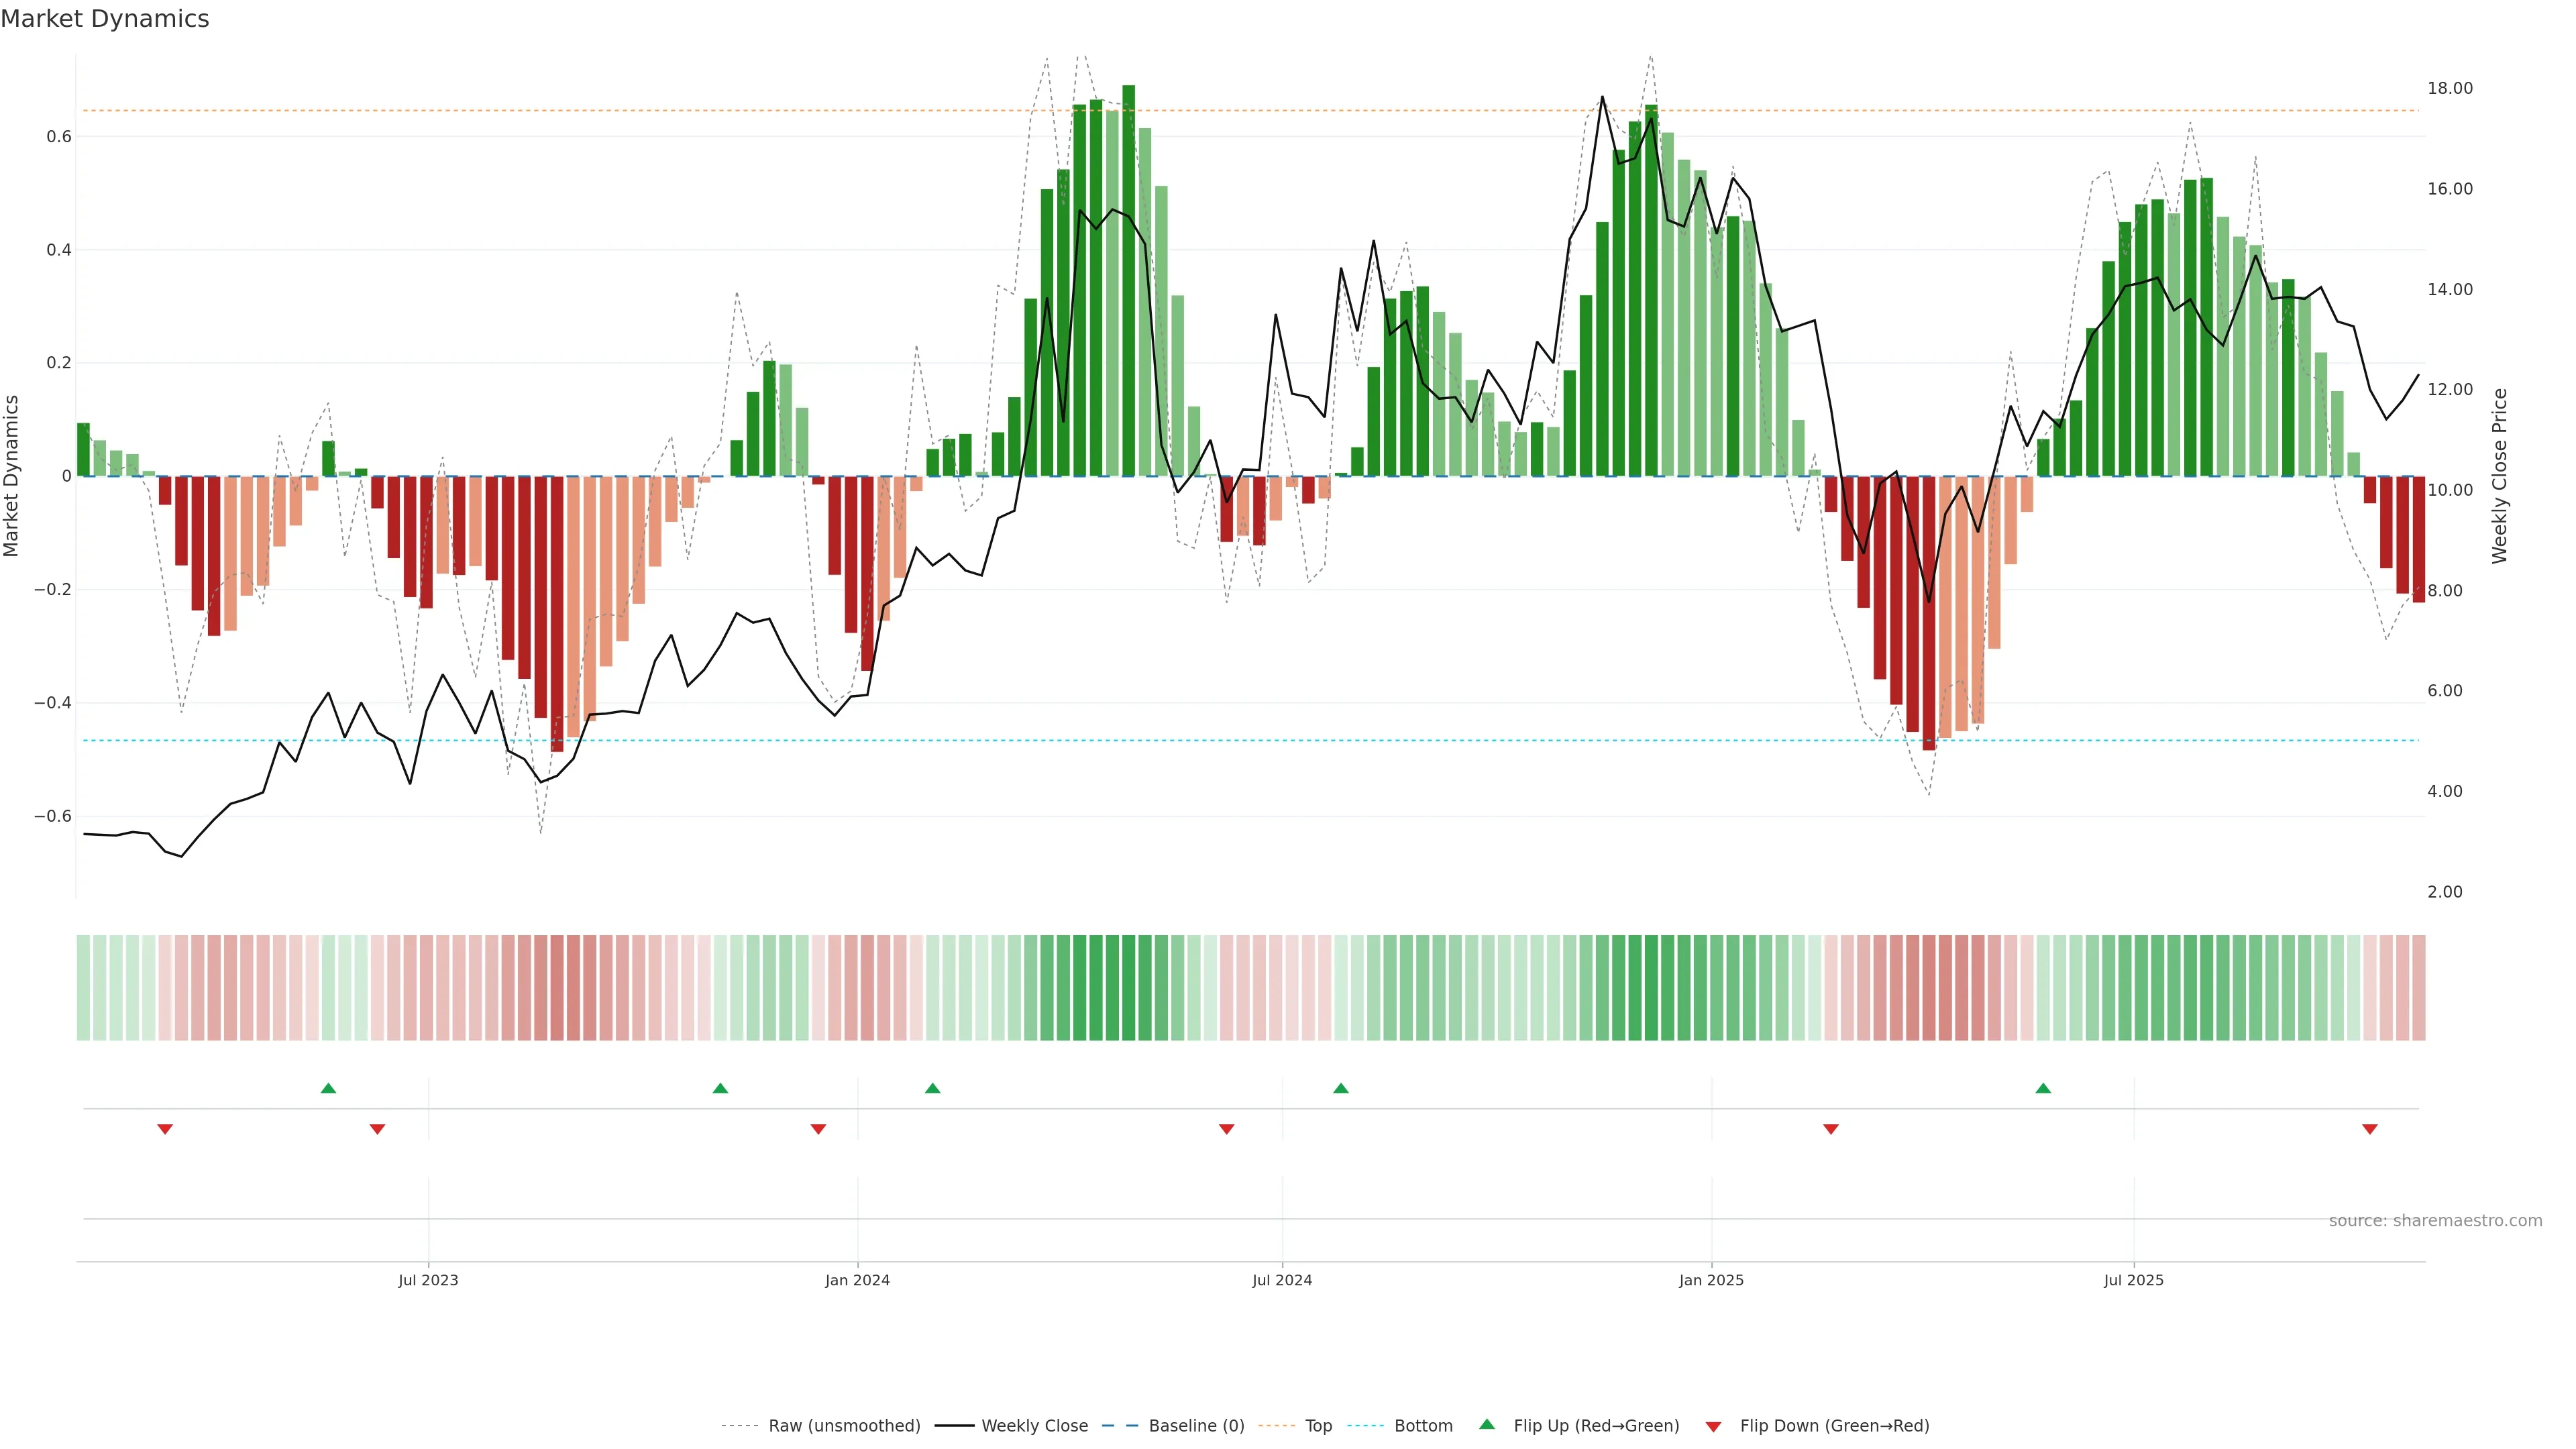
Task: Click the red flip-down marker just before Jul 2024
Action: tap(1227, 1129)
